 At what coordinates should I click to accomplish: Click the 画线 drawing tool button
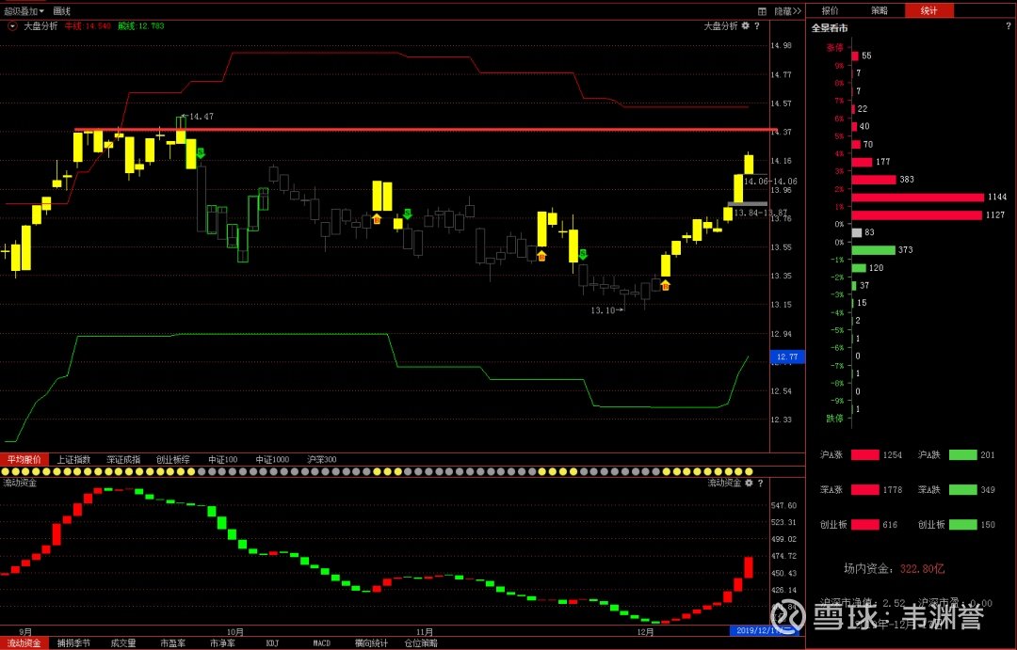61,11
